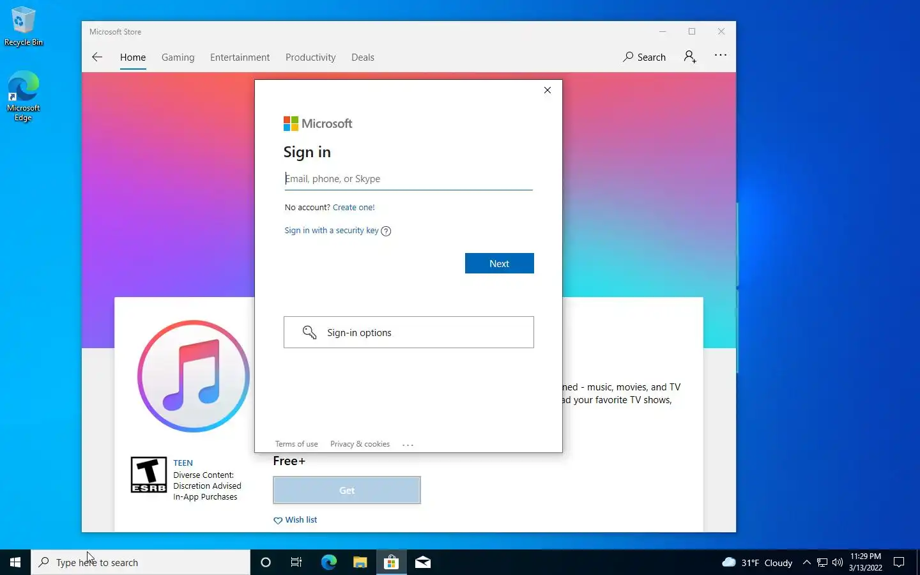Open the Productivity tab
This screenshot has height=575, width=920.
click(x=310, y=57)
